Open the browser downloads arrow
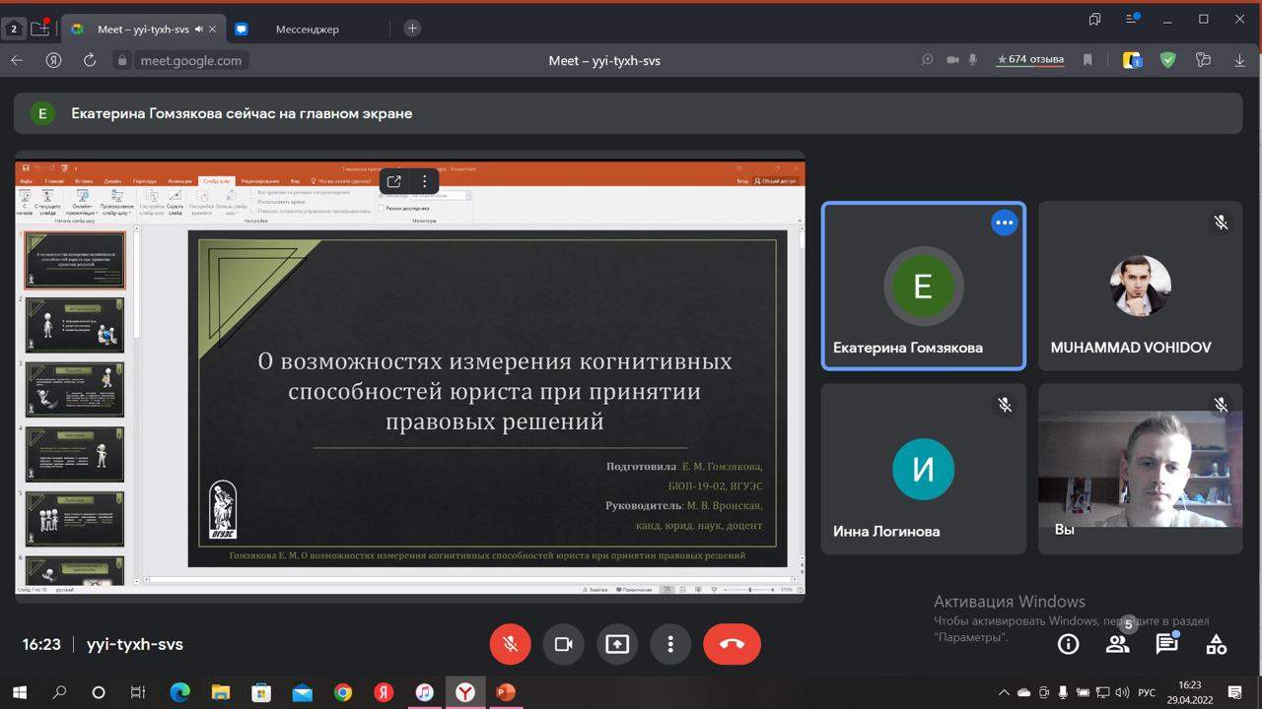Image resolution: width=1262 pixels, height=709 pixels. 1240,60
